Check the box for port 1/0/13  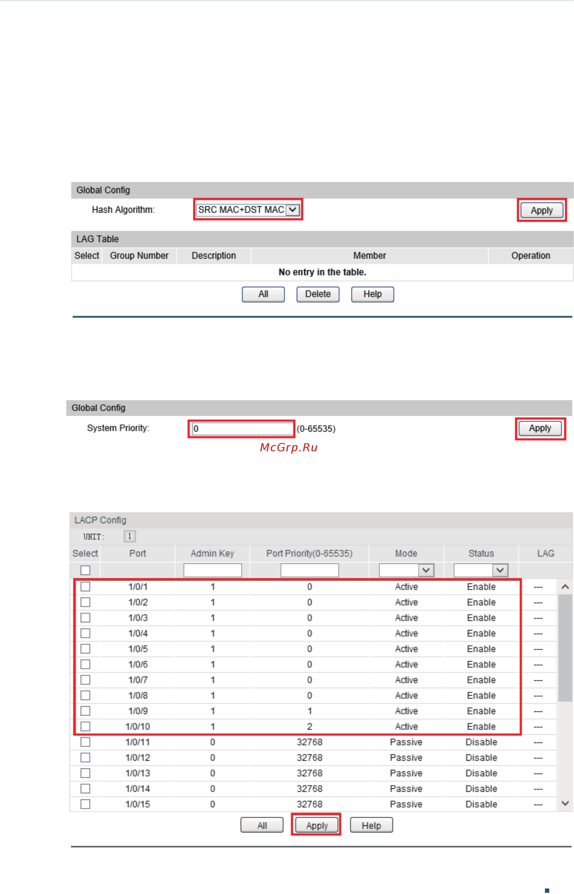(x=85, y=773)
